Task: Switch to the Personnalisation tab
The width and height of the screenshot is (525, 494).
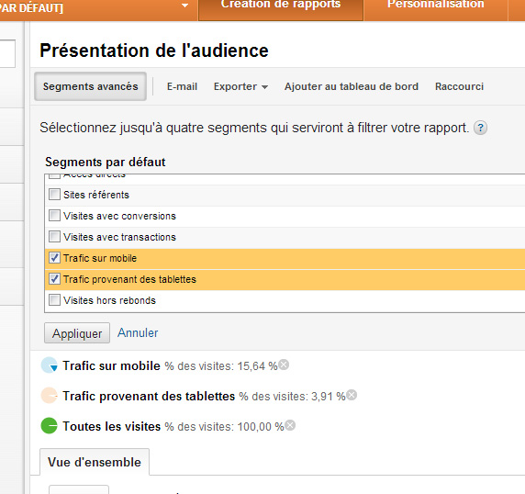Action: (x=436, y=5)
